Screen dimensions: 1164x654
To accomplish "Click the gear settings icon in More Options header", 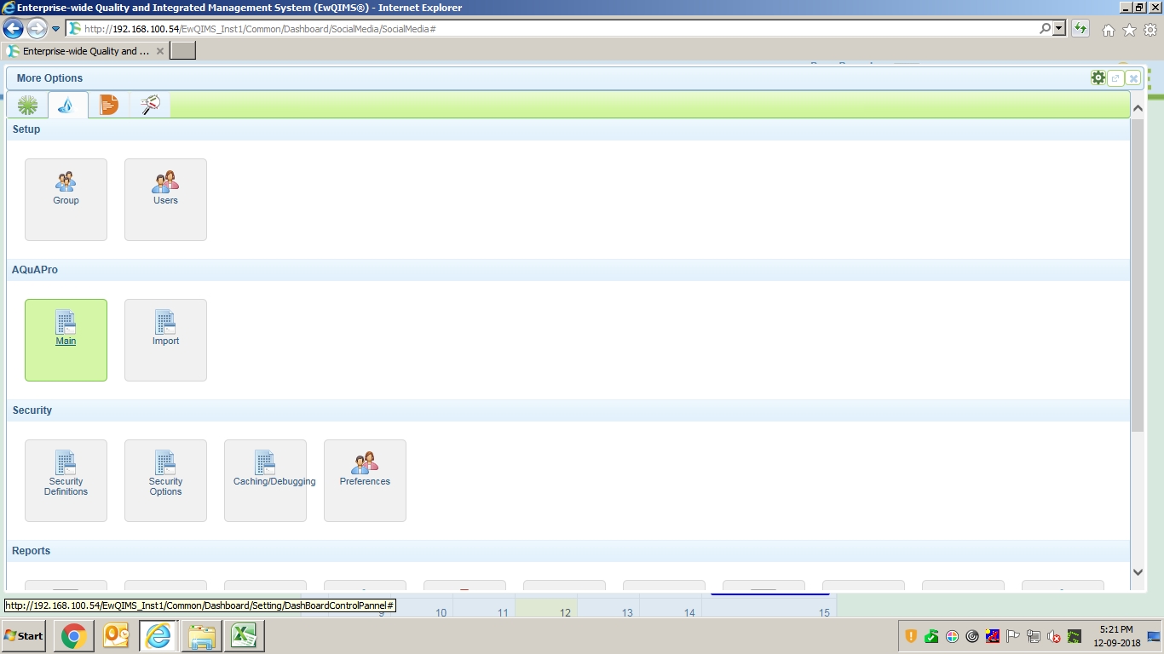I will [x=1098, y=77].
